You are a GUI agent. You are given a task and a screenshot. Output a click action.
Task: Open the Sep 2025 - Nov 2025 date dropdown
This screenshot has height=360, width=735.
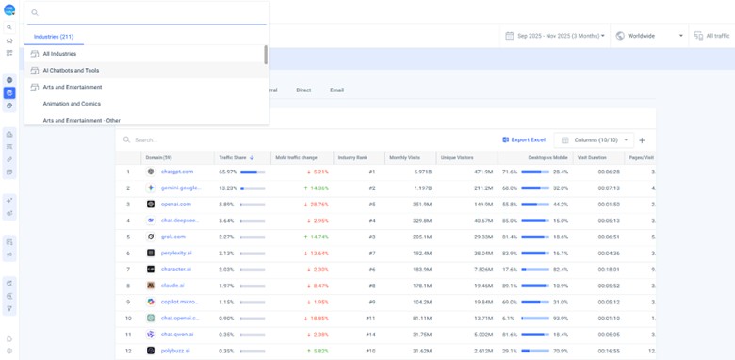(555, 36)
